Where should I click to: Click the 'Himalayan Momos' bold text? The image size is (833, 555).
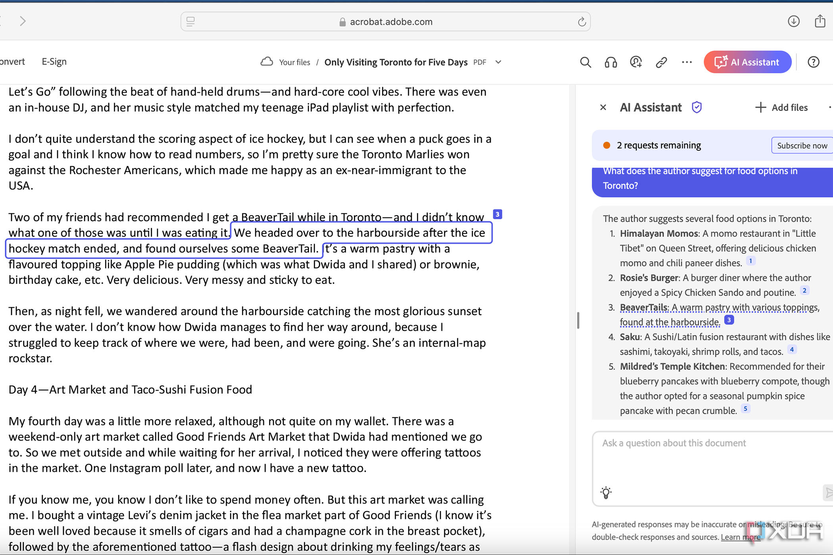[x=659, y=233]
